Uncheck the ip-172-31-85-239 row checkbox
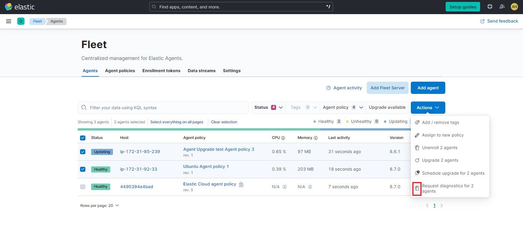 click(83, 152)
